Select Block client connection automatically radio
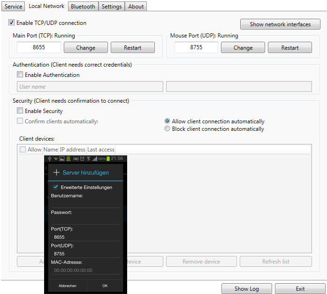Screen dimensions: 327x294 coord(167,128)
